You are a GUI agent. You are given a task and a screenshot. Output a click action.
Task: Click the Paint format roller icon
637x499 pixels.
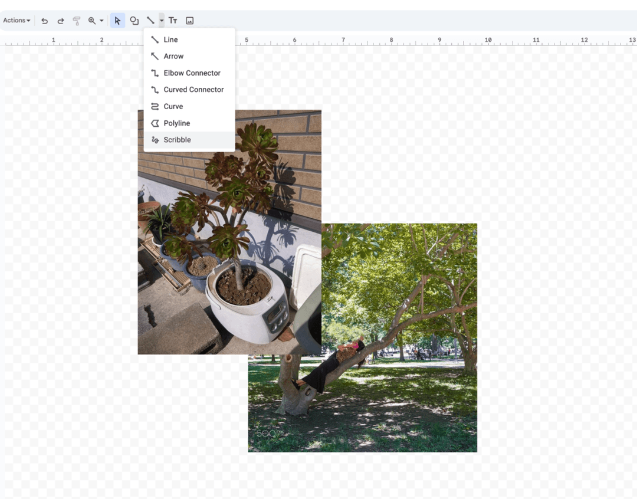(x=76, y=21)
